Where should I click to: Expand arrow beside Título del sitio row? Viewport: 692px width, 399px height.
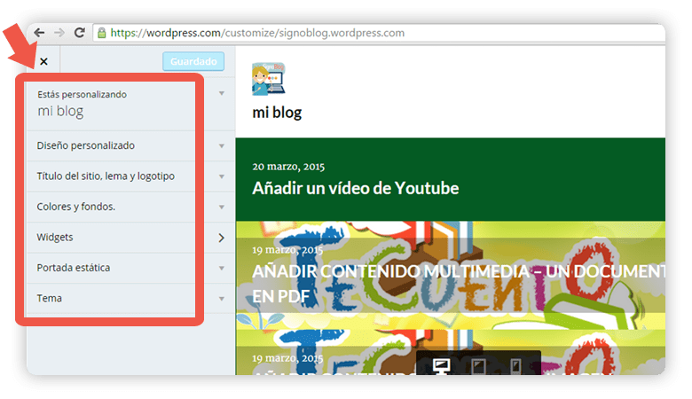[222, 176]
